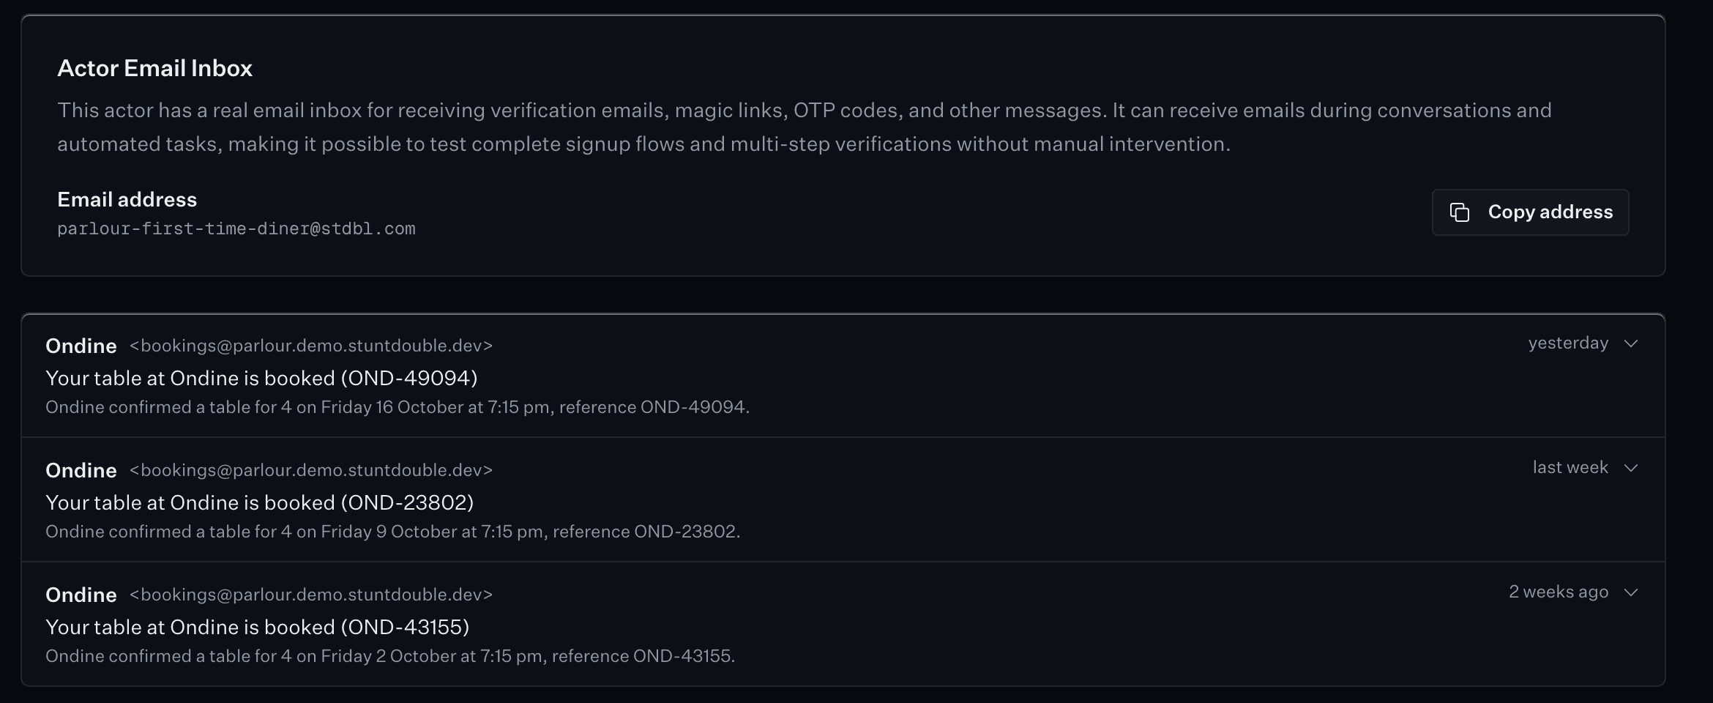
Task: Click the copy icon beside Copy address
Action: 1460,212
